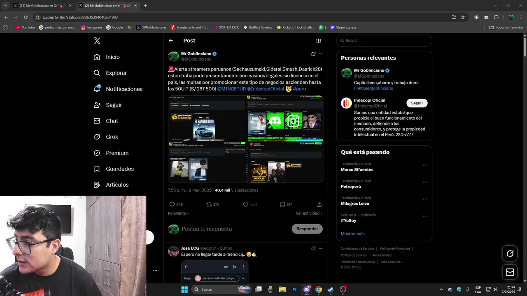Open Petroperú trend
This screenshot has width=527, height=296.
coord(351,187)
